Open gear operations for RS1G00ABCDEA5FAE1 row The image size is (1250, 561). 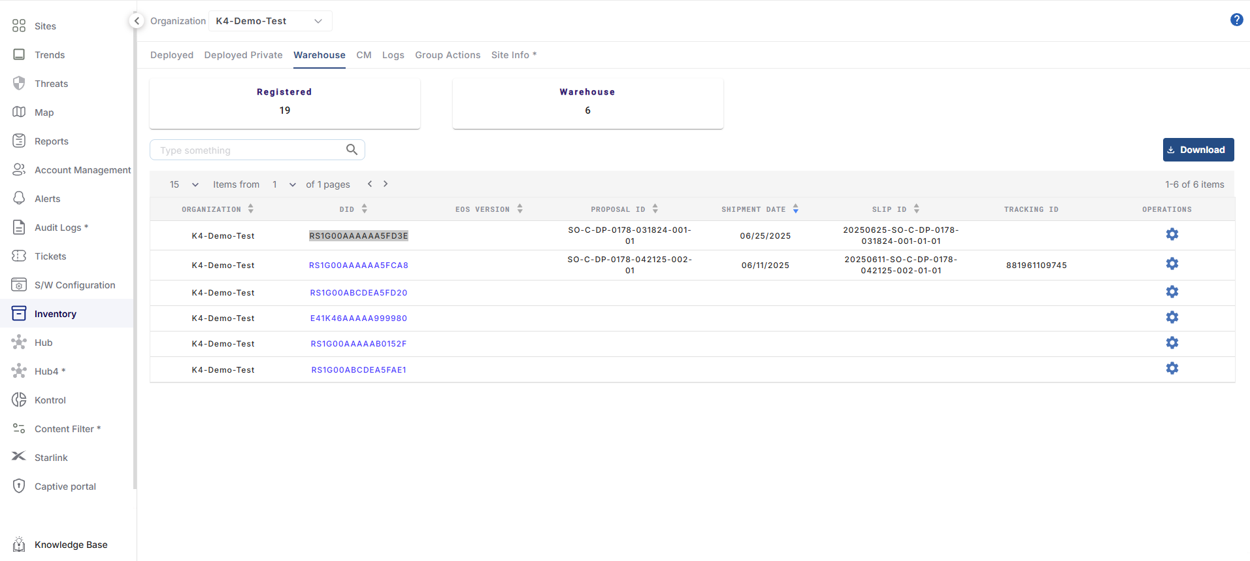pyautogui.click(x=1172, y=369)
